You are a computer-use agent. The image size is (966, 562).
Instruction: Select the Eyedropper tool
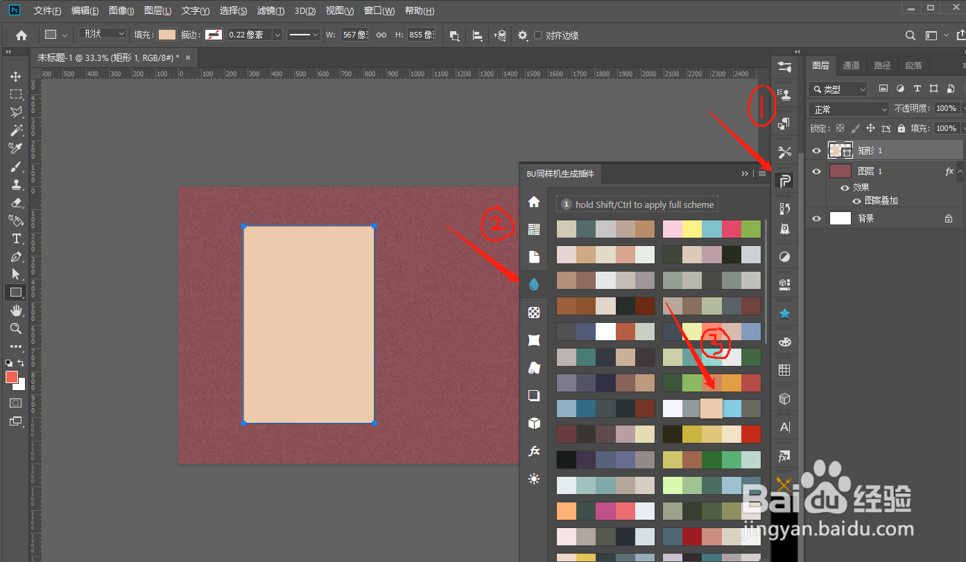(15, 148)
